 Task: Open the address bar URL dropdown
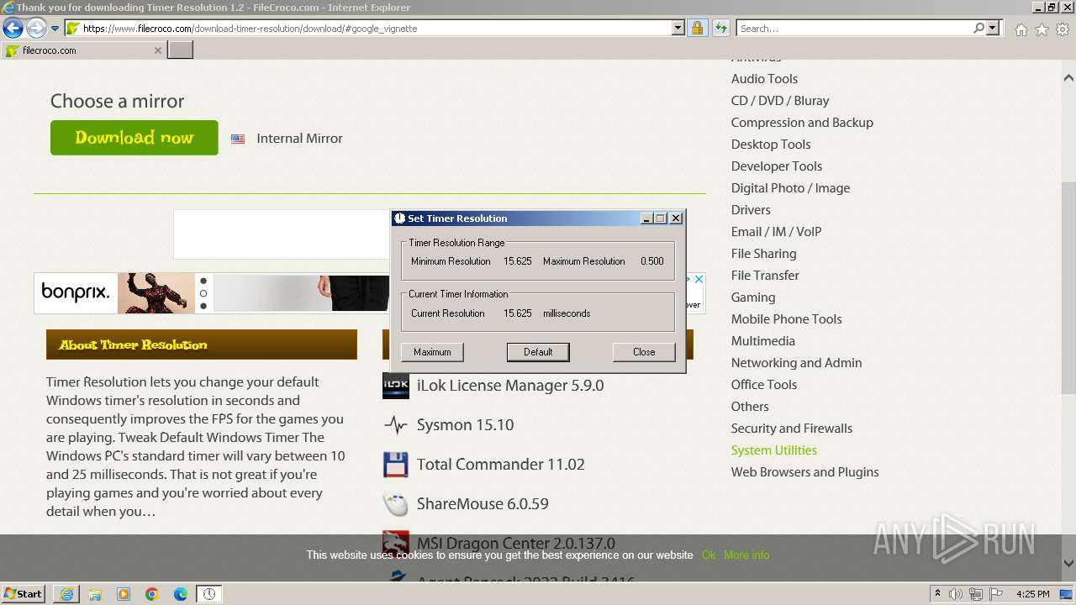tap(678, 29)
